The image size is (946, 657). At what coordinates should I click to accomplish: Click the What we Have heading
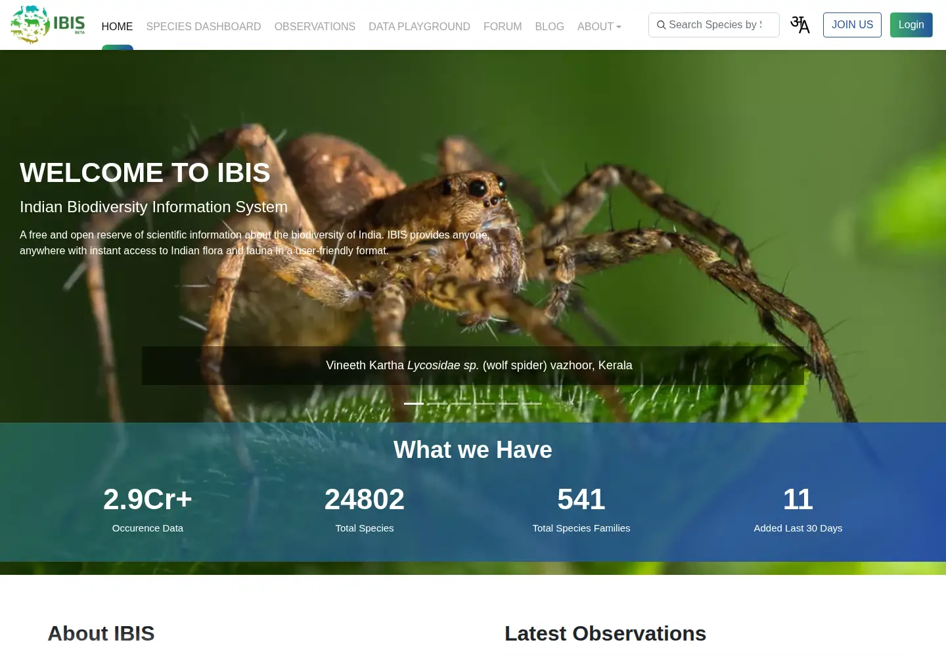[473, 450]
